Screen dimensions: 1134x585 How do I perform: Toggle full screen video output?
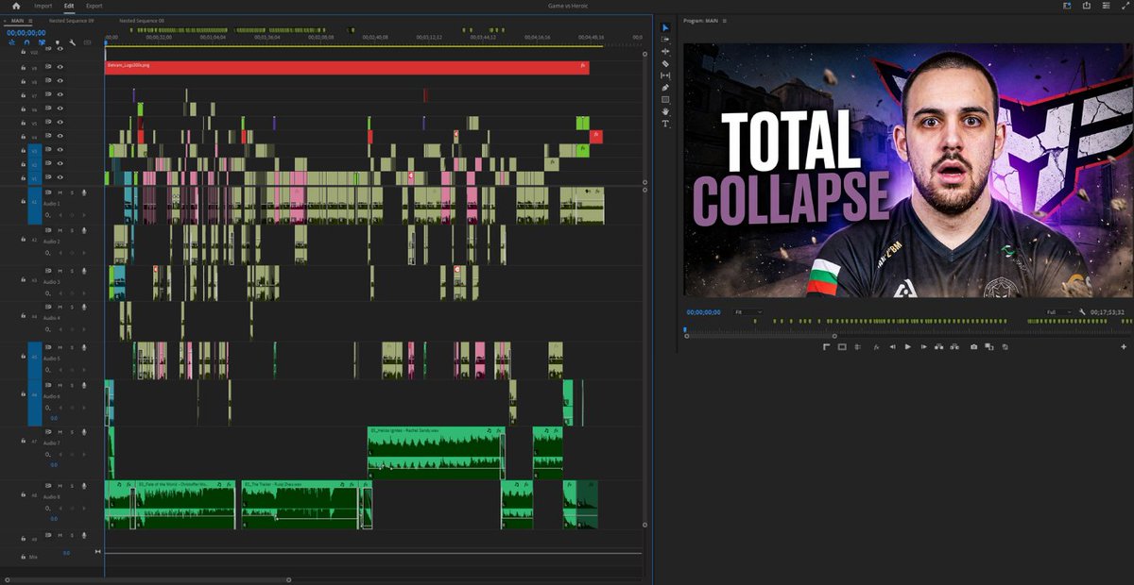tap(1125, 6)
